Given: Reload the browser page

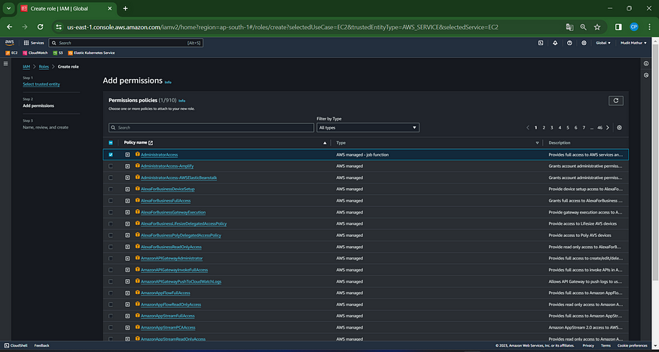Looking at the screenshot, I should (41, 27).
